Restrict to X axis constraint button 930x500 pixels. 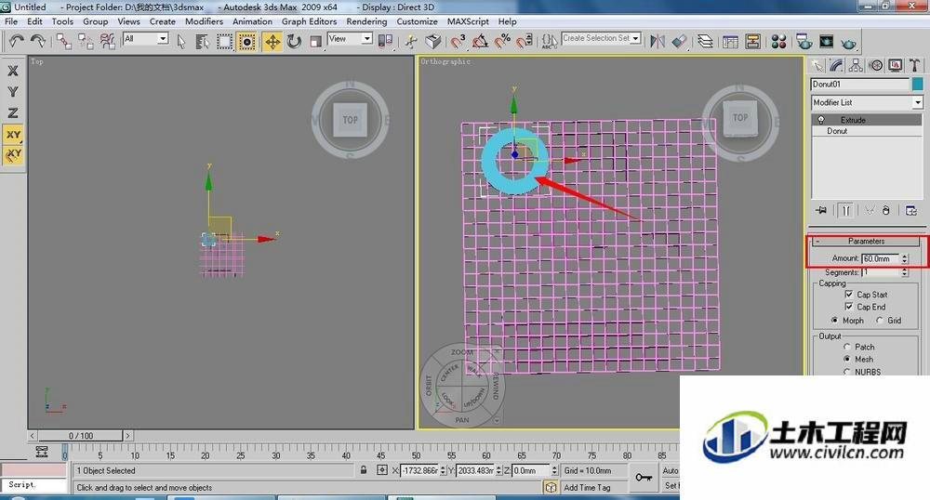coord(13,71)
